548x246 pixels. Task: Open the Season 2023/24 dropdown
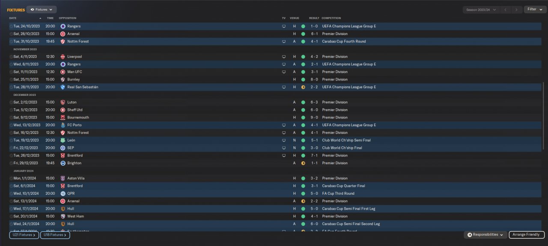click(481, 9)
